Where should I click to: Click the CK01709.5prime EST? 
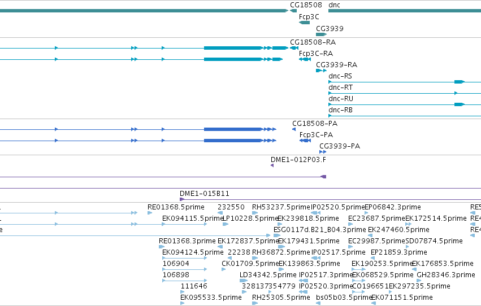pos(250,264)
